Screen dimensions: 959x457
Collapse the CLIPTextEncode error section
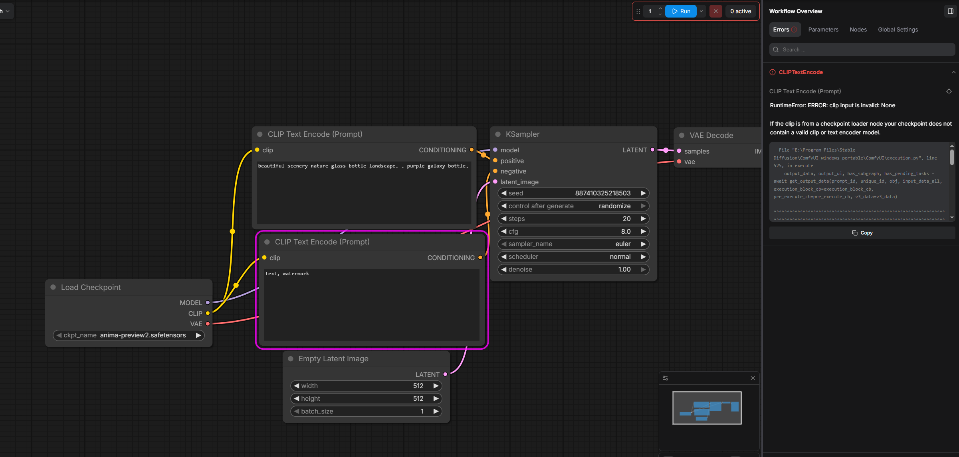coord(953,72)
